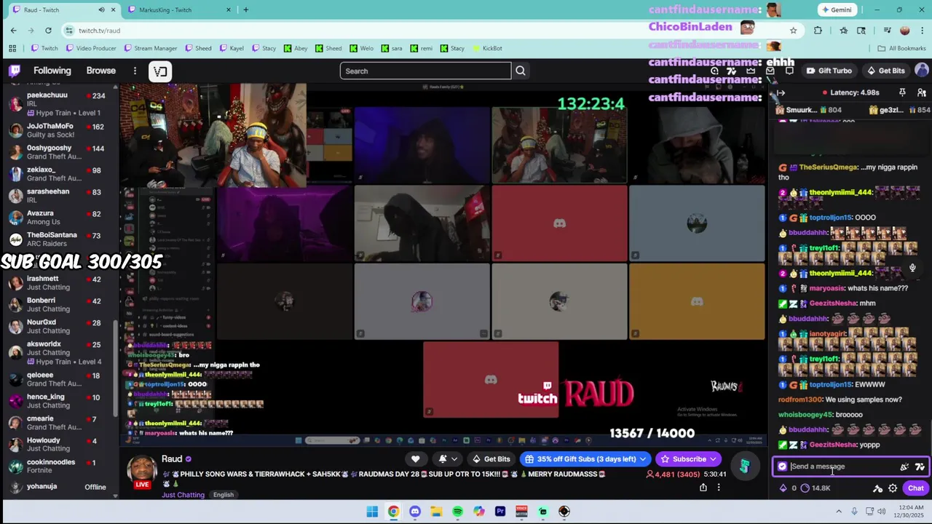Click Get Bits in the top navigation
932x524 pixels.
click(x=885, y=71)
